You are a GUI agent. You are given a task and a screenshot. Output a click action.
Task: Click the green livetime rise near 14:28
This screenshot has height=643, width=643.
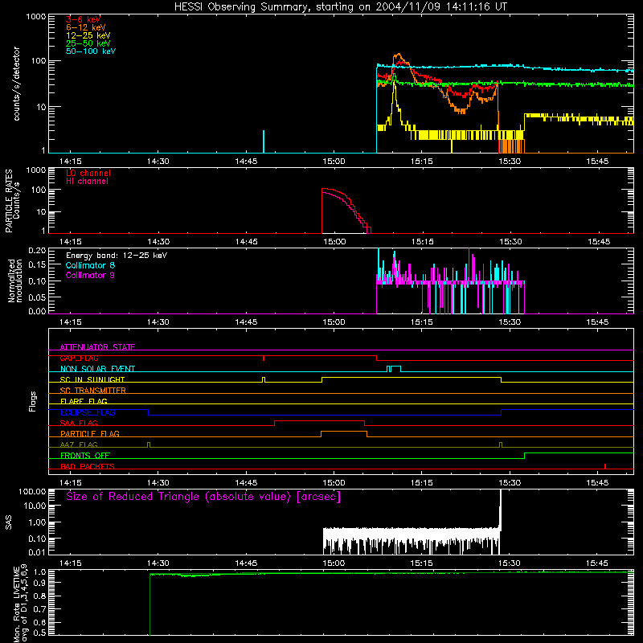[x=149, y=605]
